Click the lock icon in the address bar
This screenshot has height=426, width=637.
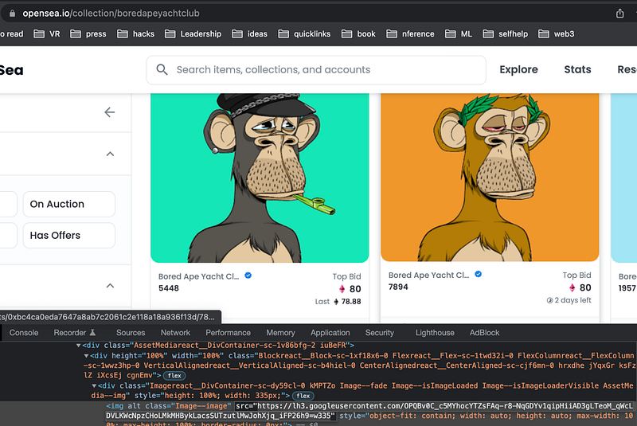pyautogui.click(x=12, y=14)
